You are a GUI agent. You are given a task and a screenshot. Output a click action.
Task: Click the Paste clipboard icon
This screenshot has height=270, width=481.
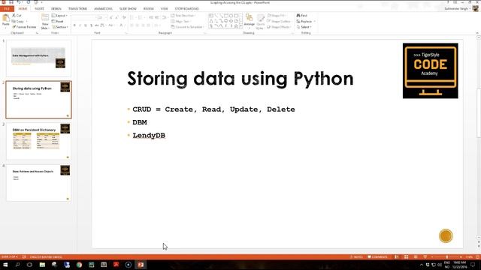5,19
